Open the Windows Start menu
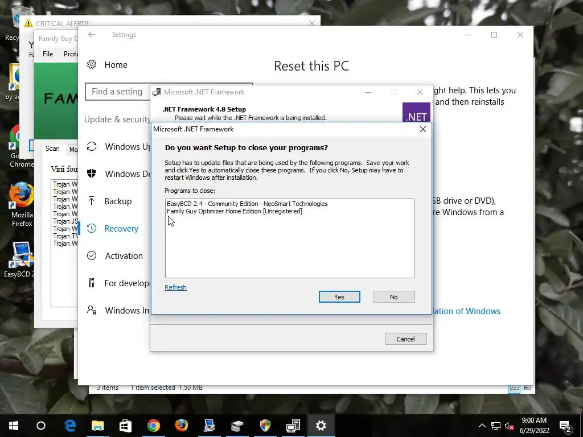 tap(14, 426)
